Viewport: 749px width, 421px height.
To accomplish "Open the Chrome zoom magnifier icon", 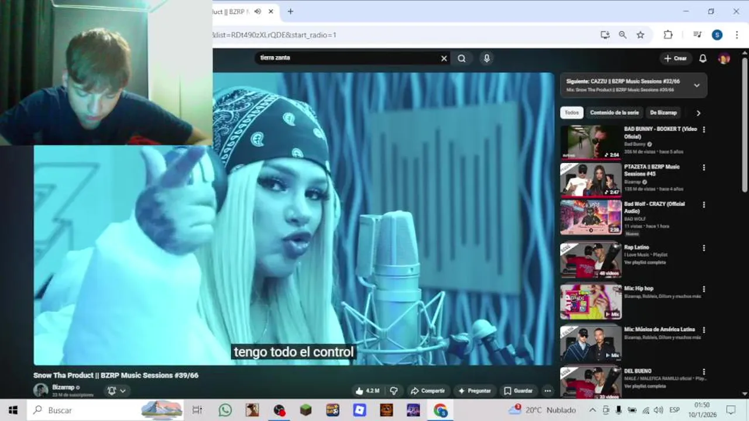I will click(623, 35).
